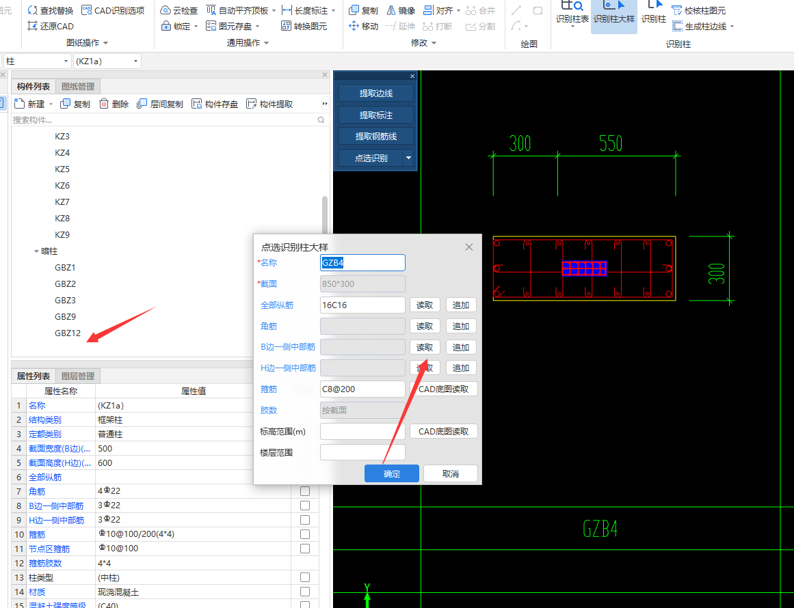Click 取消 in the dialog

coord(450,473)
